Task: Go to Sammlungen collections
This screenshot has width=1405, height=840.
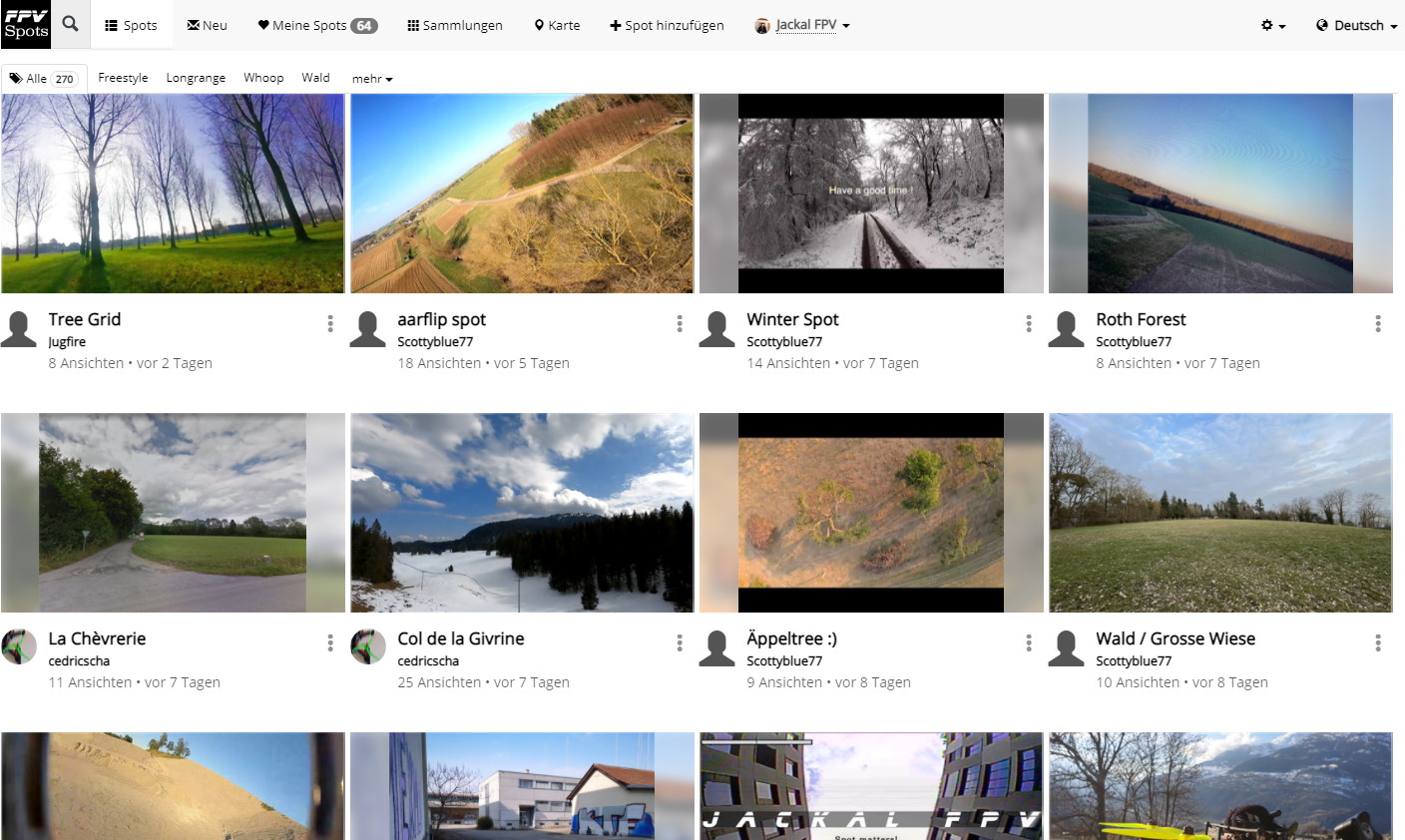Action: coord(455,25)
